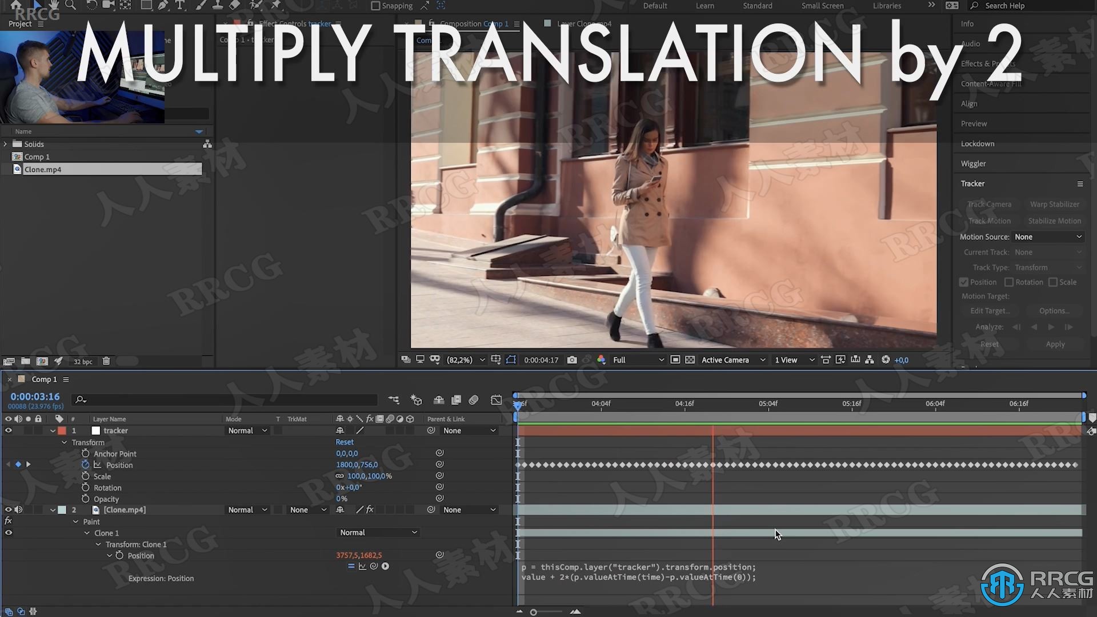The height and width of the screenshot is (617, 1097).
Task: Toggle Position stopwatch on tracker layer
Action: point(85,464)
